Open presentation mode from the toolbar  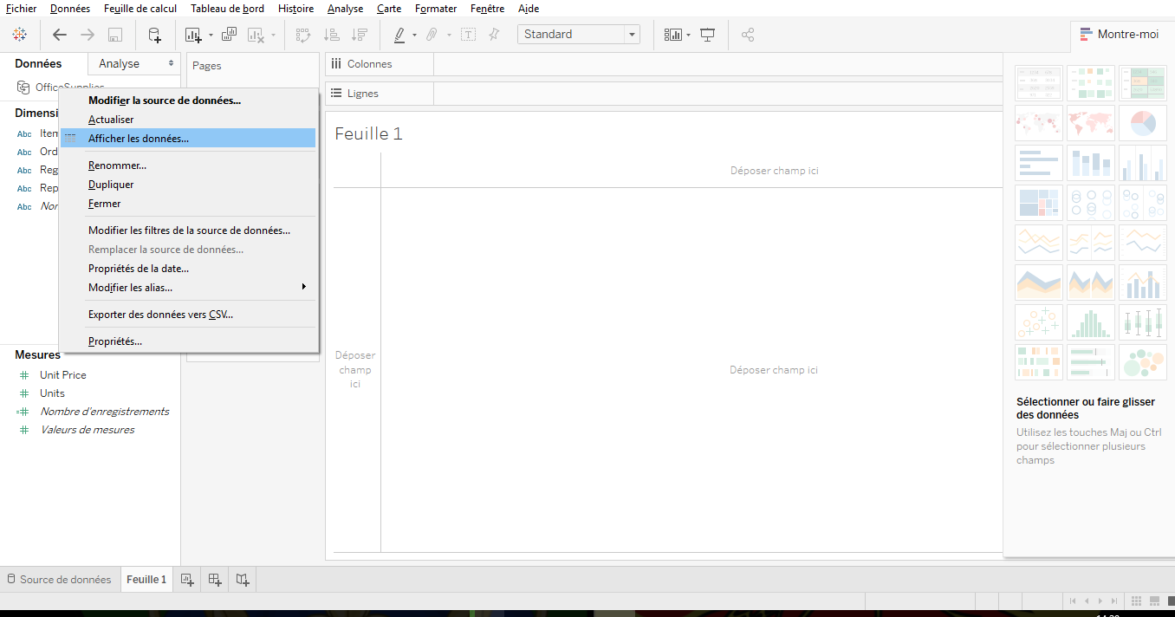(708, 35)
